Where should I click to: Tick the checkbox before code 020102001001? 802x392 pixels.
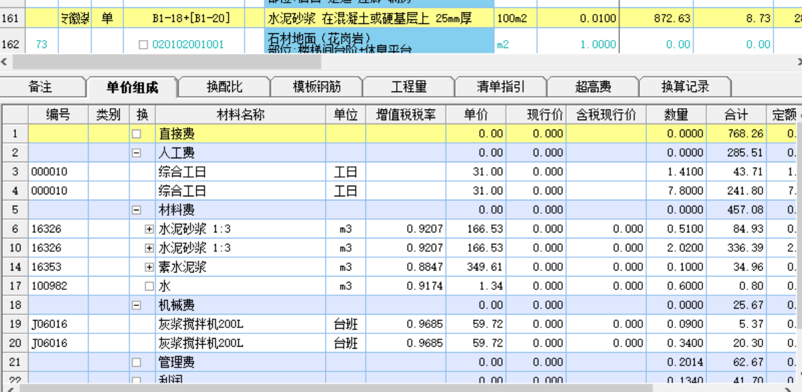[x=142, y=45]
